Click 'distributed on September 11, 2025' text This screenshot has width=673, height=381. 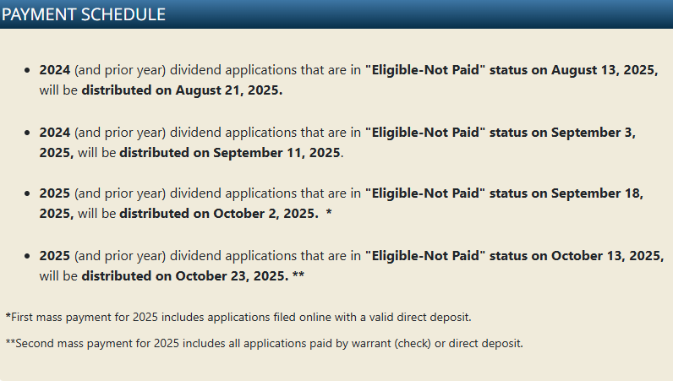pyautogui.click(x=231, y=153)
